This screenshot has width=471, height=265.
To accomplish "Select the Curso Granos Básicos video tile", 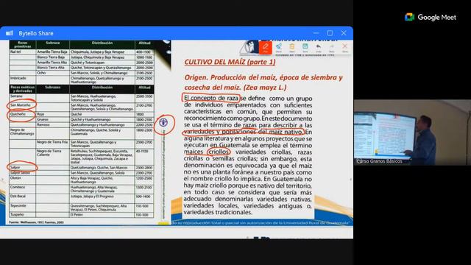I will 412,132.
